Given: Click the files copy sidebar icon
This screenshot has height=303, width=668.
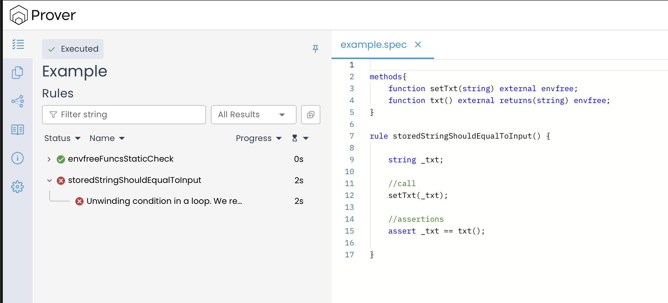Looking at the screenshot, I should click(17, 73).
